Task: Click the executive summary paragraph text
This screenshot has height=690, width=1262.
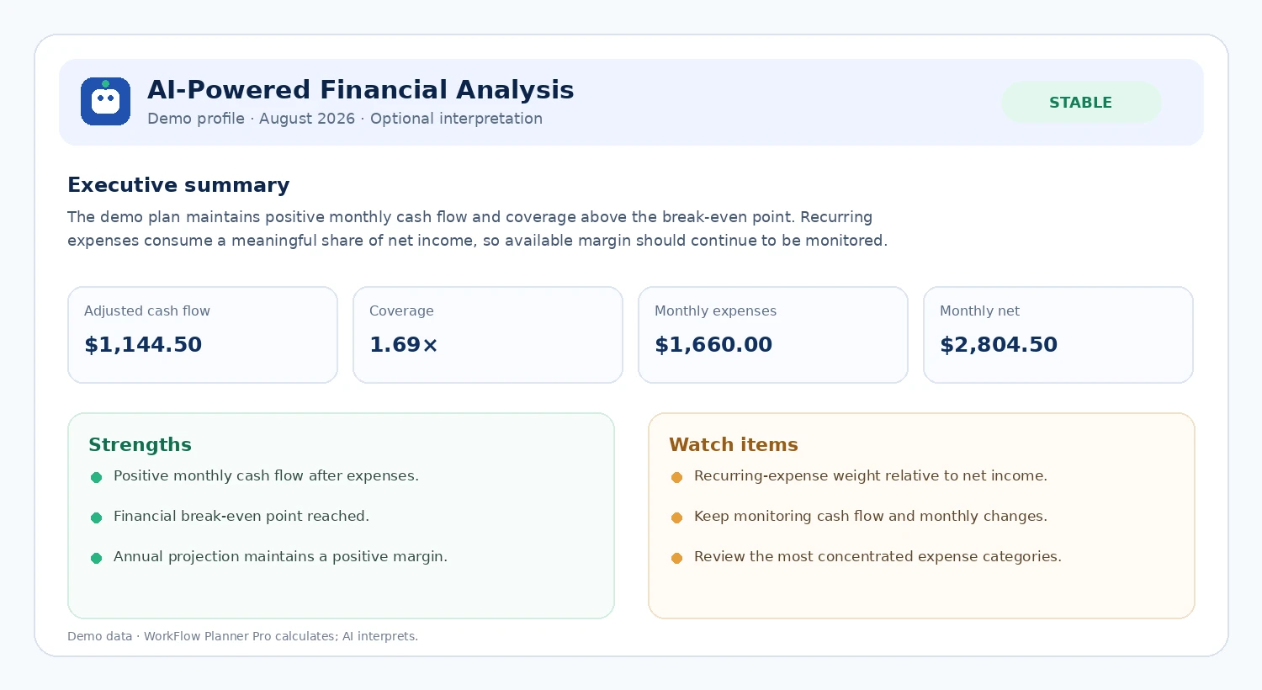Action: (x=477, y=229)
